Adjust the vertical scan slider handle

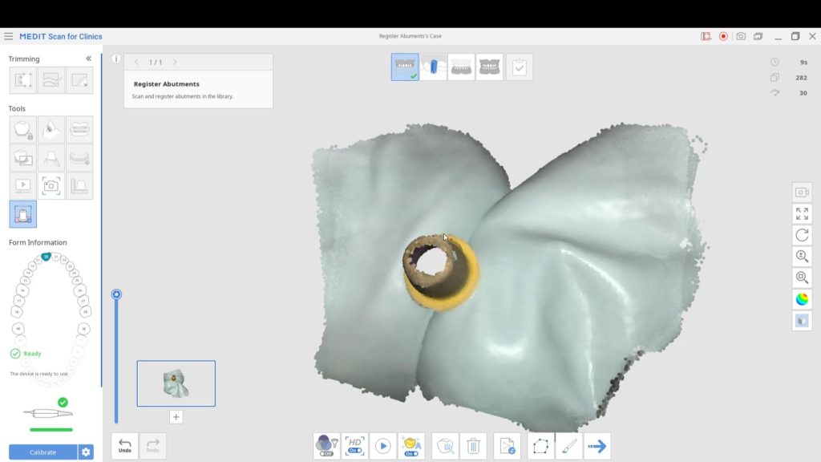pos(116,294)
